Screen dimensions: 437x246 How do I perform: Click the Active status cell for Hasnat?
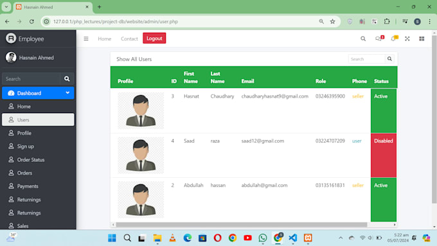(x=384, y=110)
